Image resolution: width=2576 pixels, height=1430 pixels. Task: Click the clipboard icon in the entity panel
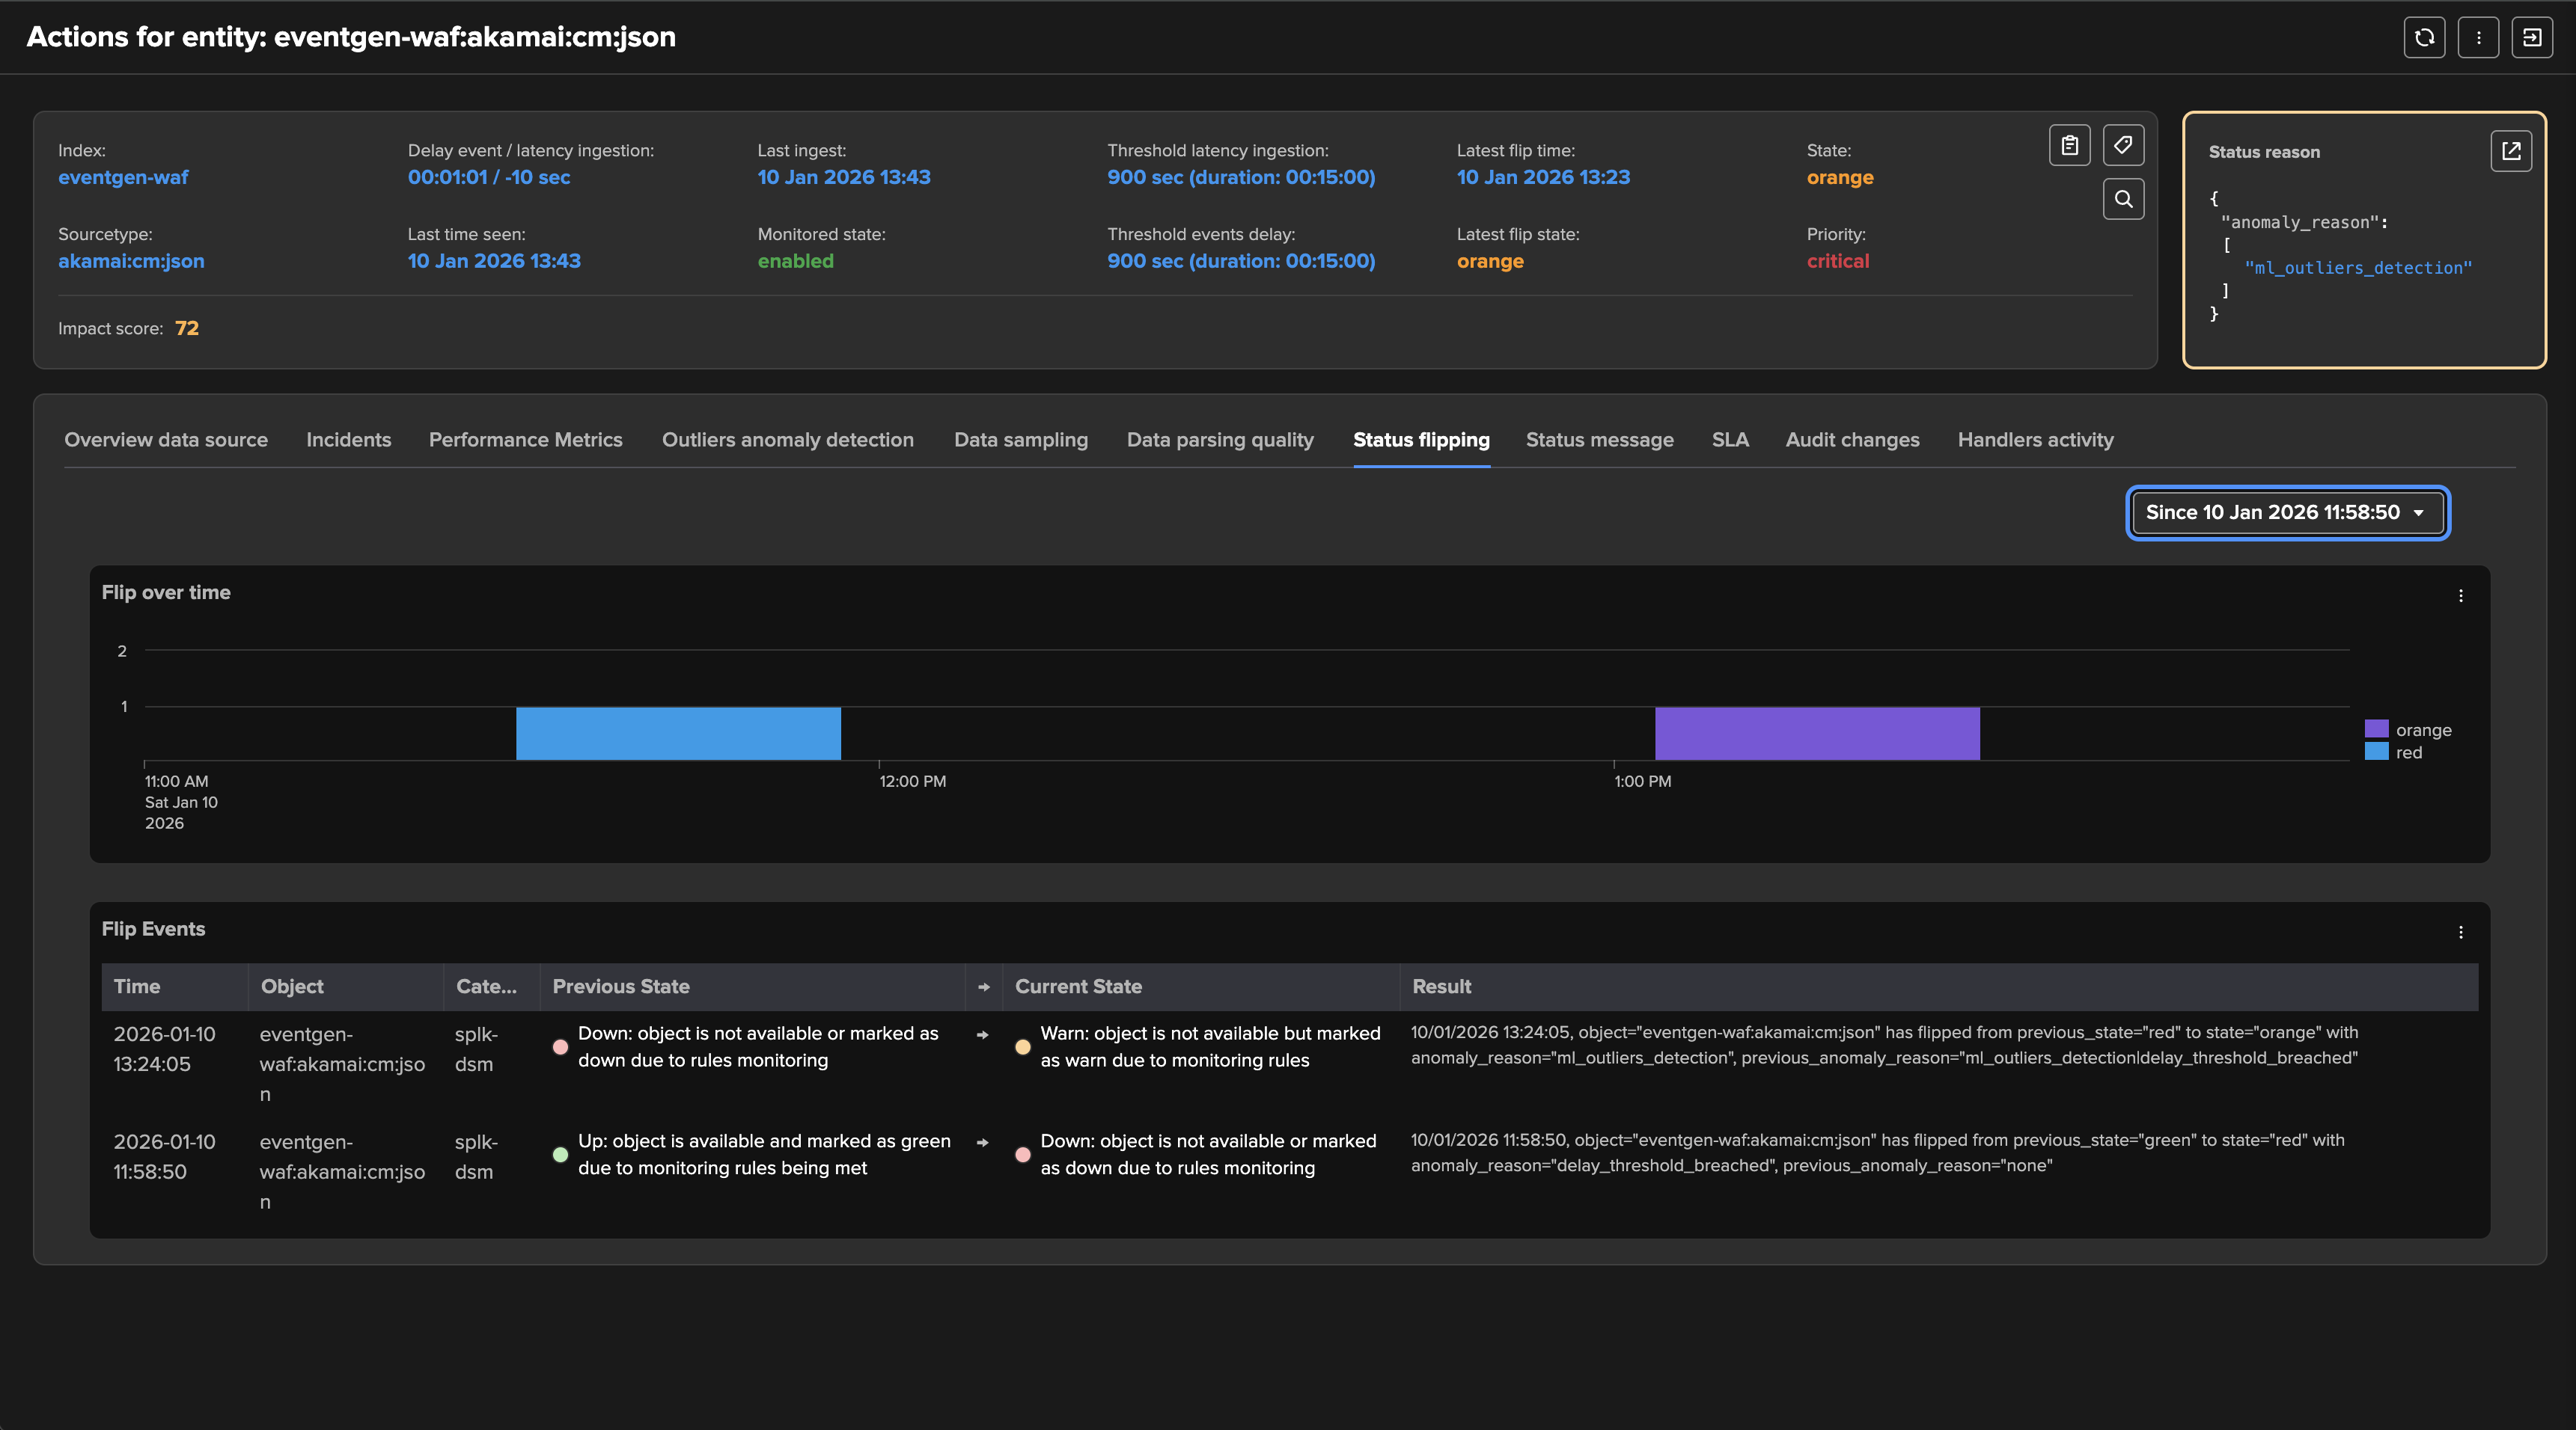coord(2069,146)
